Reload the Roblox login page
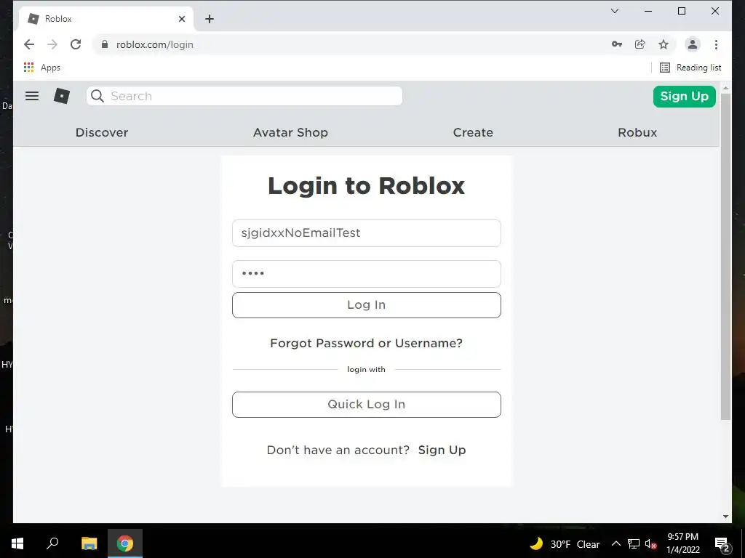This screenshot has height=558, width=745. (76, 44)
